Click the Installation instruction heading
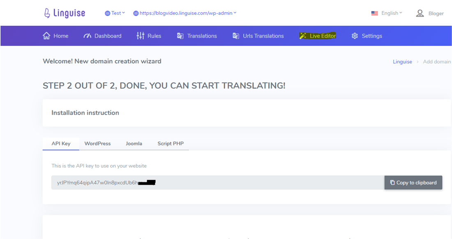Image resolution: width=452 pixels, height=239 pixels. 85,113
